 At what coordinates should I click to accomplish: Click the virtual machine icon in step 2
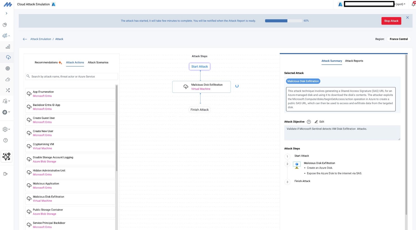tap(297, 165)
